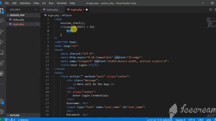The width and height of the screenshot is (216, 121).
Task: Click 'Enter Login Credentials' text in editor
Action: pos(90,95)
